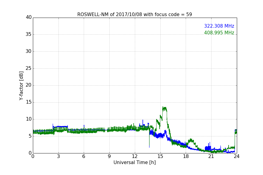This screenshot has width=263, height=175.
Task: Select the green '408.995 MHz' legend label
Action: [219, 33]
